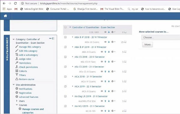Open gear menu for MCA 2018 - 21 category
This screenshot has width=180, height=114.
pyautogui.click(x=113, y=81)
